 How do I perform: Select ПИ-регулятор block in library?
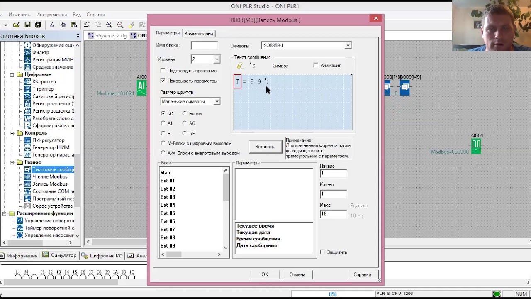48,140
